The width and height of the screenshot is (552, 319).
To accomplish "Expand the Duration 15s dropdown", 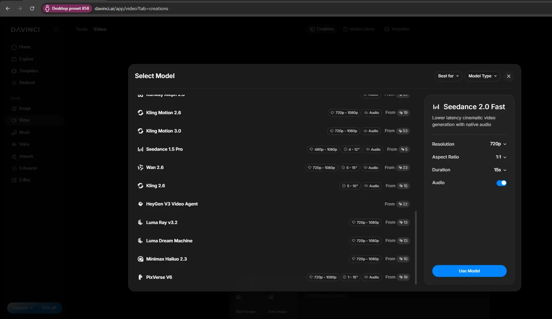I will coord(500,170).
